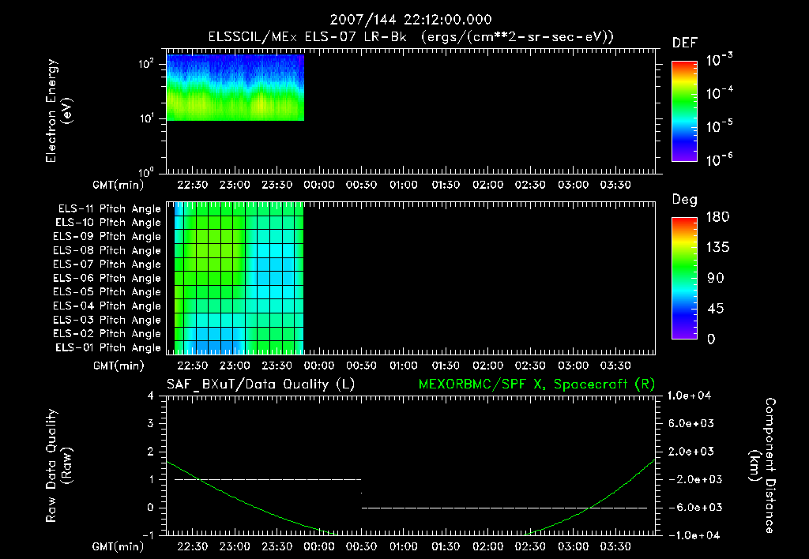The image size is (809, 559).
Task: Click the 0 degree colorbar value
Action: tap(712, 339)
